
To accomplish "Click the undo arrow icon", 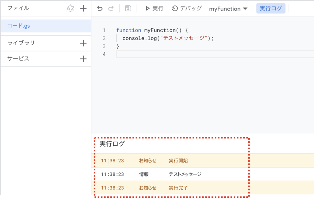I will (99, 8).
